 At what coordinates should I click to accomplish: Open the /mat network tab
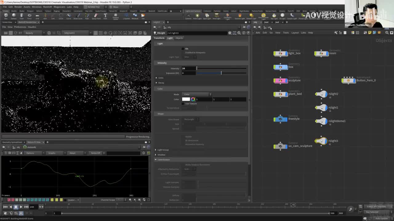(x=266, y=22)
